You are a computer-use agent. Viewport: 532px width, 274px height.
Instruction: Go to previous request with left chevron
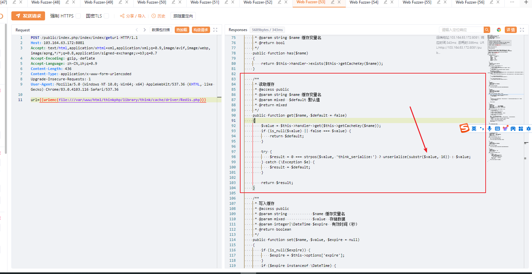137,30
